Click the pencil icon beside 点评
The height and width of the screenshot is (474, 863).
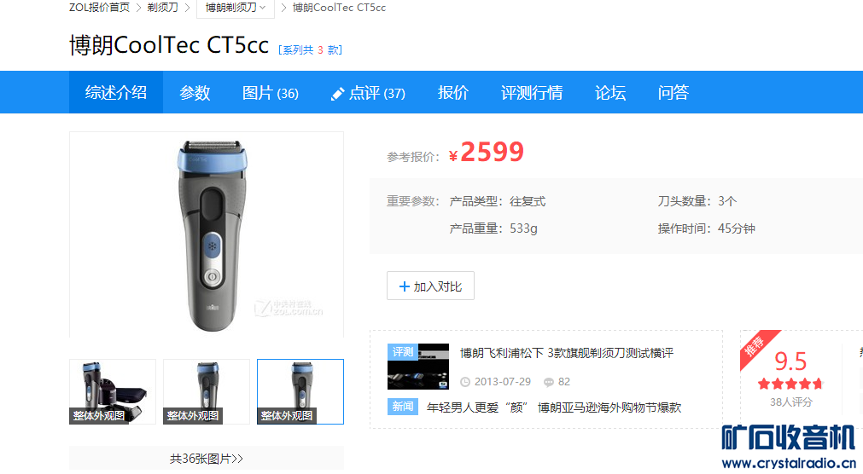[337, 94]
